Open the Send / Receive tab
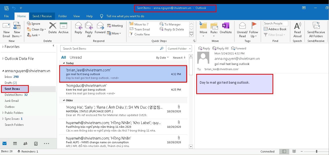The height and width of the screenshot is (155, 329). (42, 16)
